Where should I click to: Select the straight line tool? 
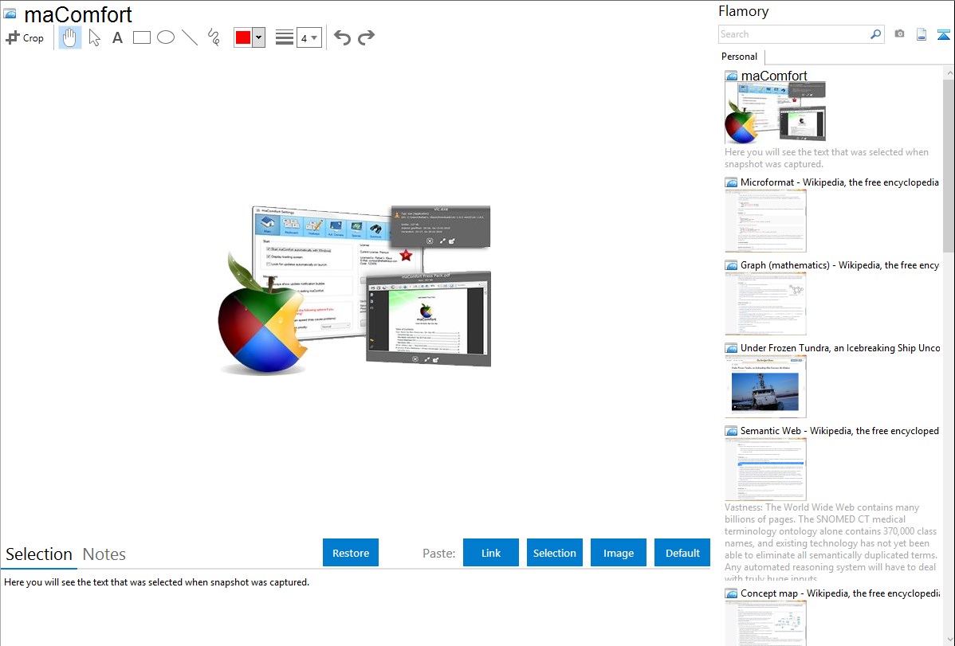190,37
